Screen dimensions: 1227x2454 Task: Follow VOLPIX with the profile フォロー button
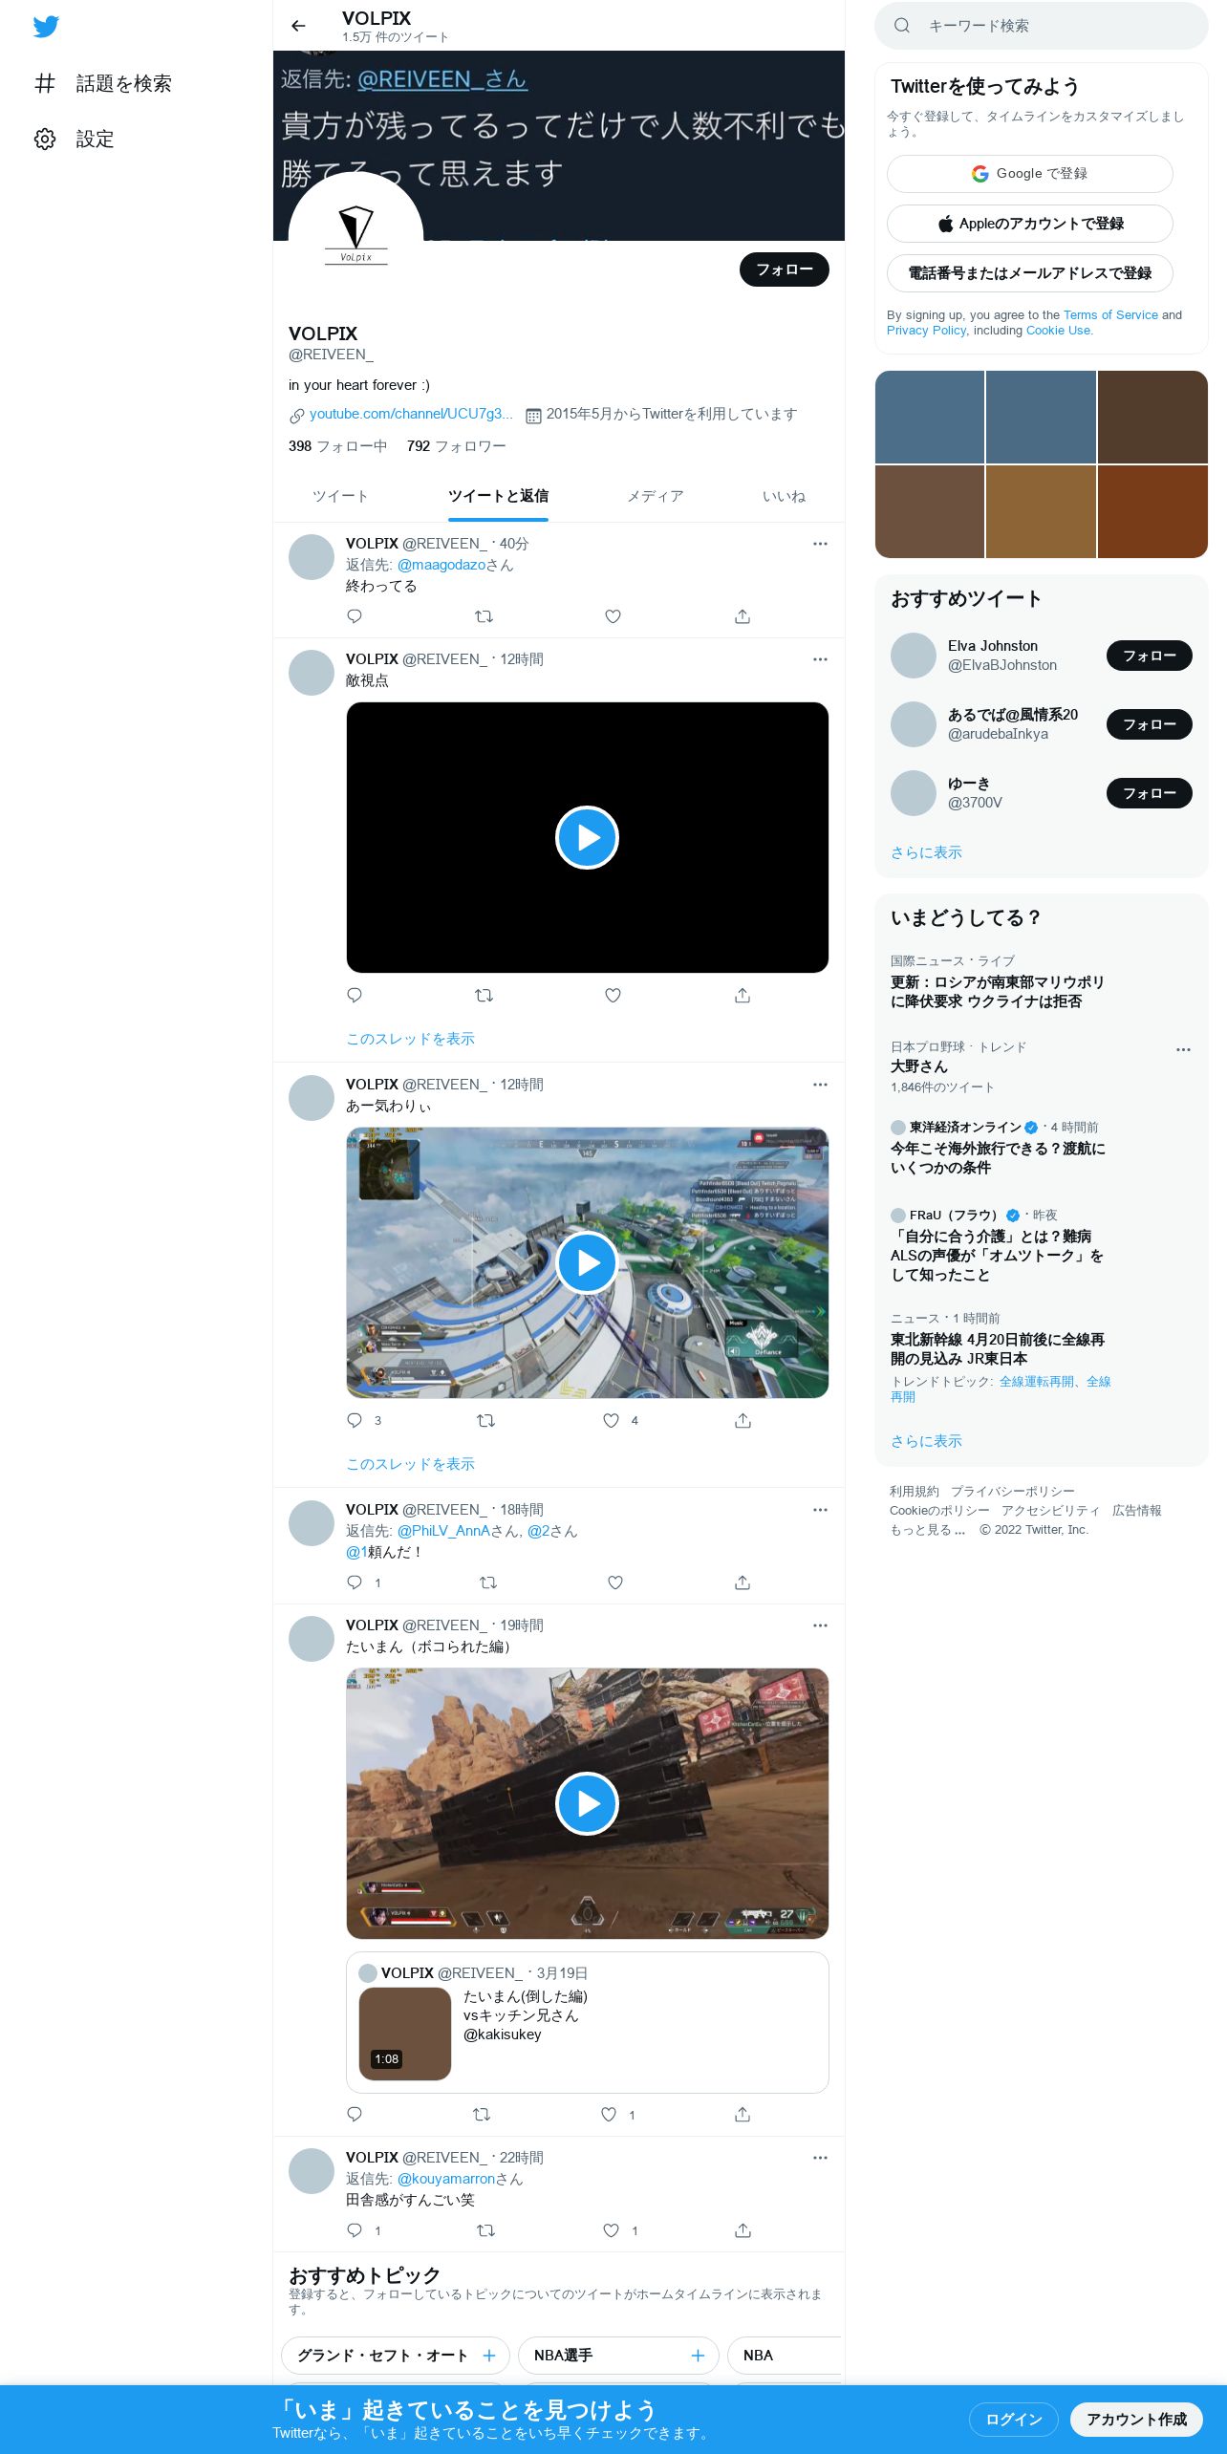point(785,269)
